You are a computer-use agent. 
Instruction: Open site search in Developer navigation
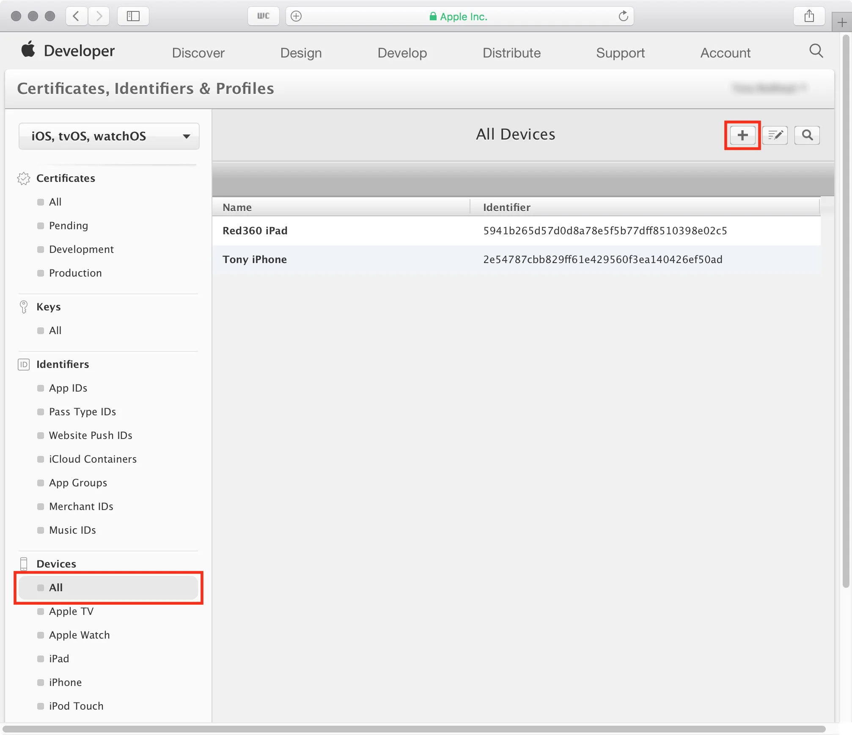[816, 51]
